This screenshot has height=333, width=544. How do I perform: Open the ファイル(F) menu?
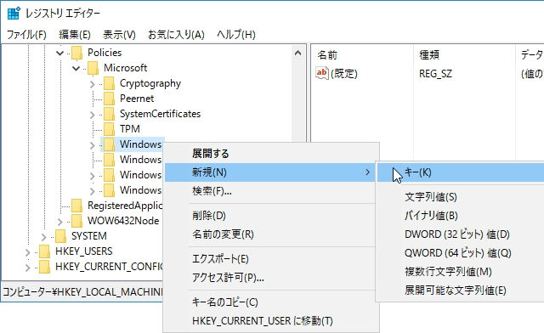pyautogui.click(x=26, y=35)
